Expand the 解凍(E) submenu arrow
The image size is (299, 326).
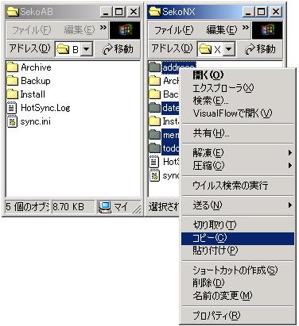click(290, 153)
